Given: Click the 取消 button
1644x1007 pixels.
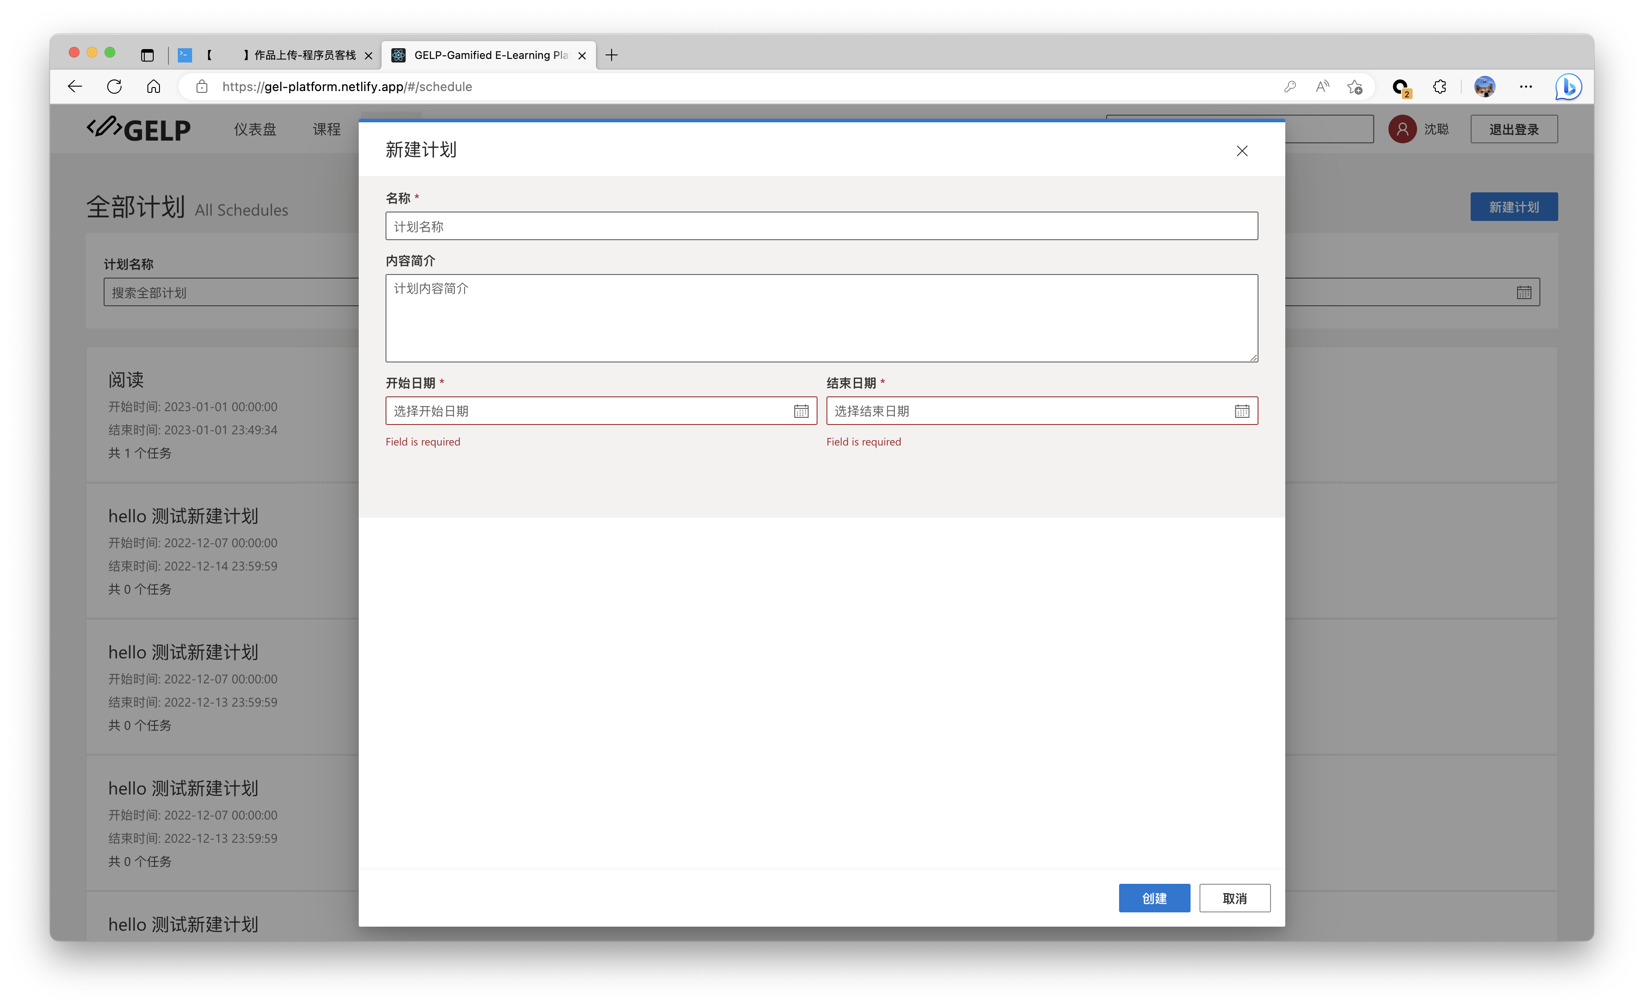Looking at the screenshot, I should 1234,898.
